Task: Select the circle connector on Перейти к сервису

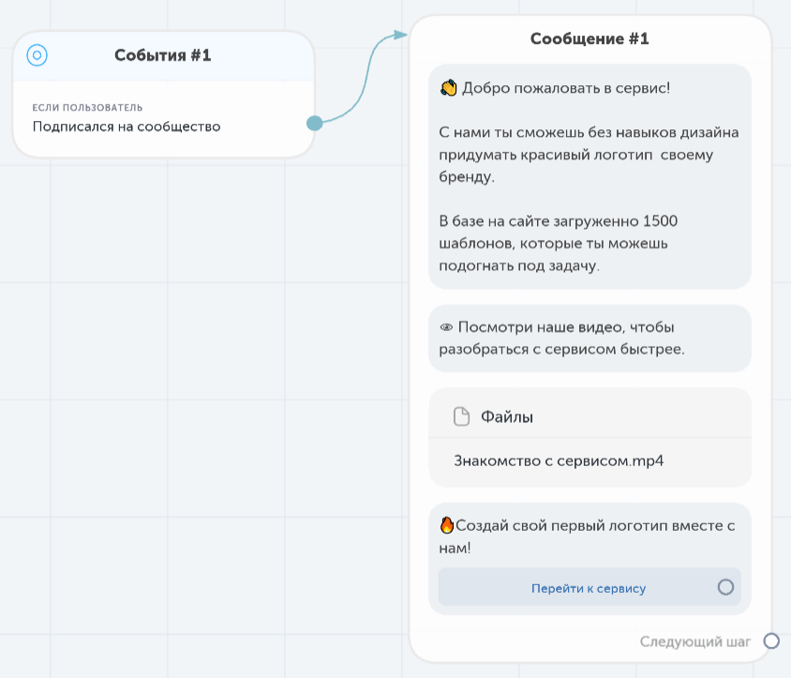Action: point(725,587)
